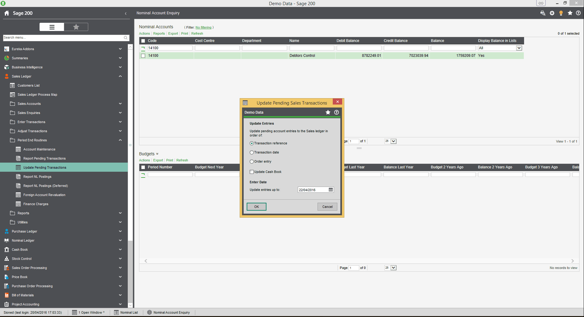Click the Cash Book bank icon
Screen dimensions: 584x317
[x=7, y=250]
